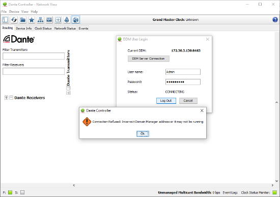
Task: Open the network hierarchy toolbar icon
Action: (x=40, y=20)
